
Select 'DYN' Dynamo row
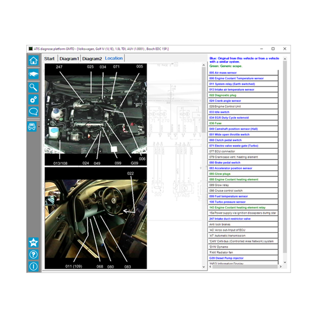point(243,247)
